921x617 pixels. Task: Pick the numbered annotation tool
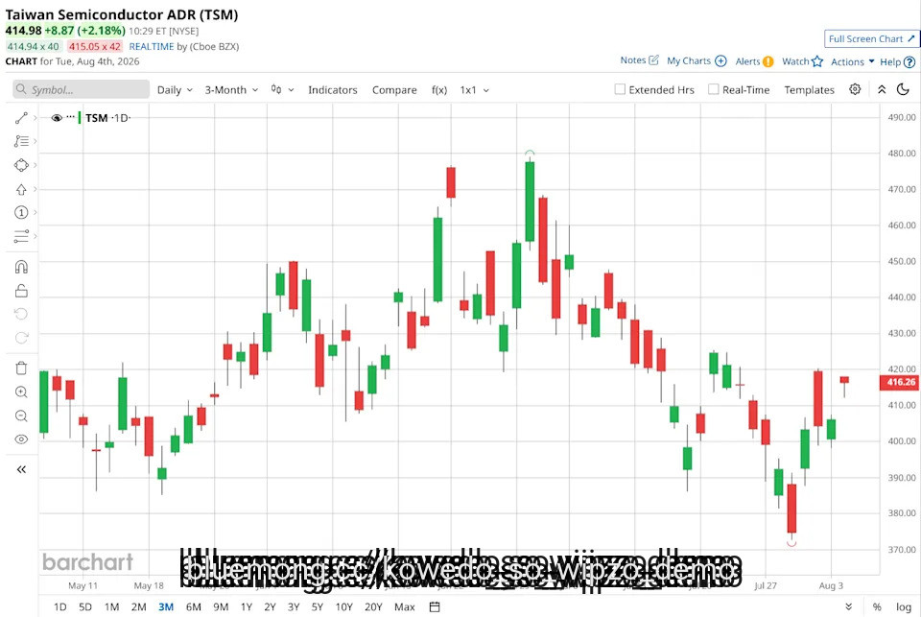(21, 213)
